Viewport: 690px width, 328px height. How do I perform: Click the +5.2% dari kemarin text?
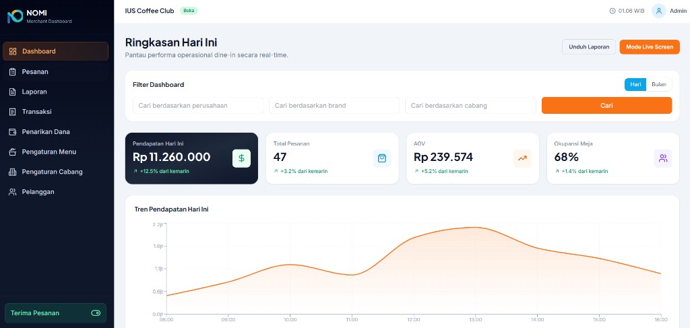click(x=445, y=172)
